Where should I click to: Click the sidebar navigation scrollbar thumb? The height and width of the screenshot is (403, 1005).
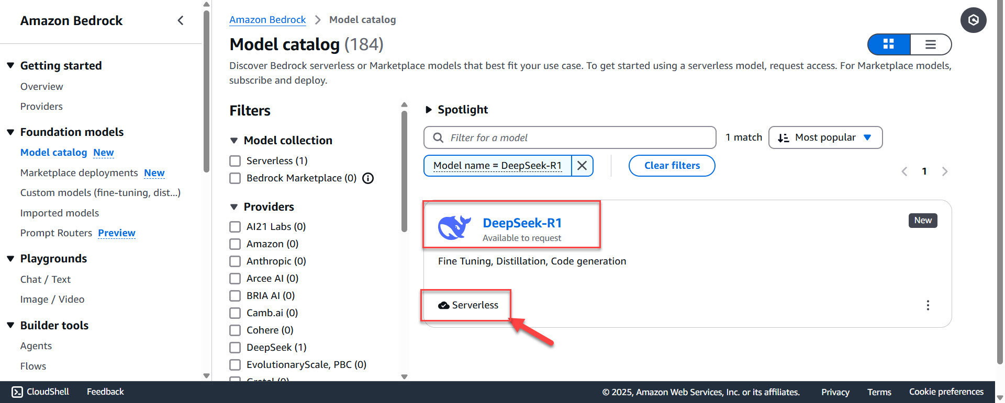(206, 91)
